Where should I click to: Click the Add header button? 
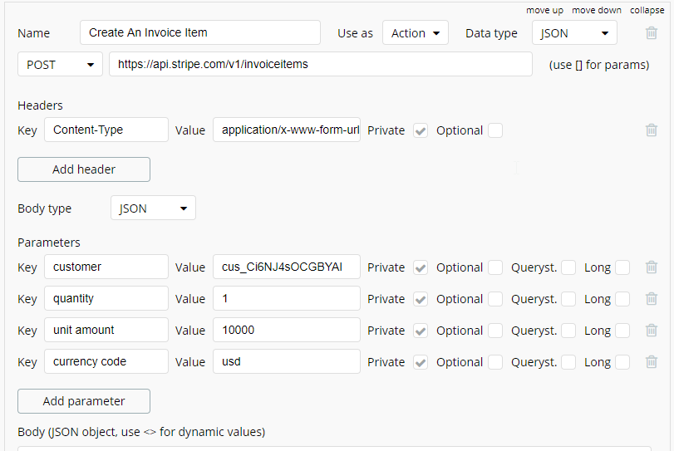(x=84, y=169)
